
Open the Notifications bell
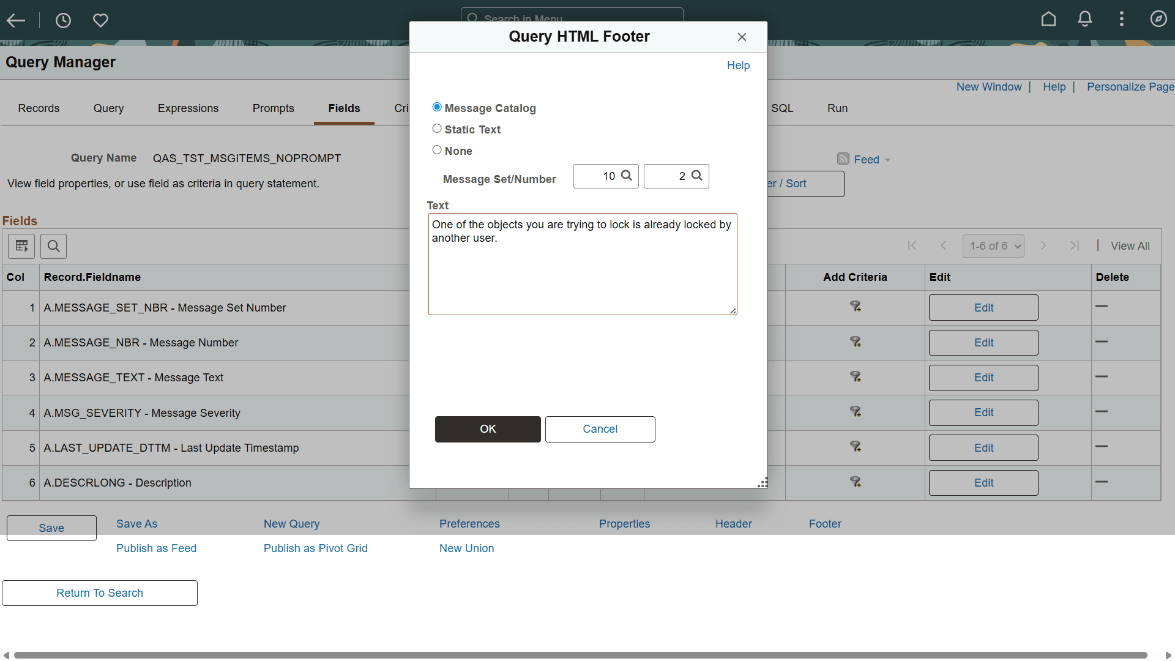[1084, 19]
